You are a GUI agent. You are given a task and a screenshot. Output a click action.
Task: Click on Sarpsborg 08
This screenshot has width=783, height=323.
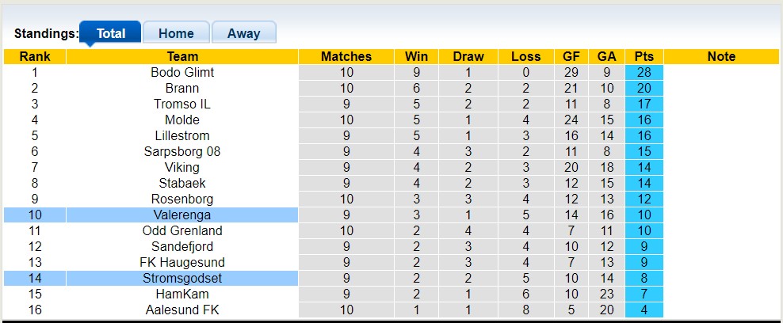point(182,151)
